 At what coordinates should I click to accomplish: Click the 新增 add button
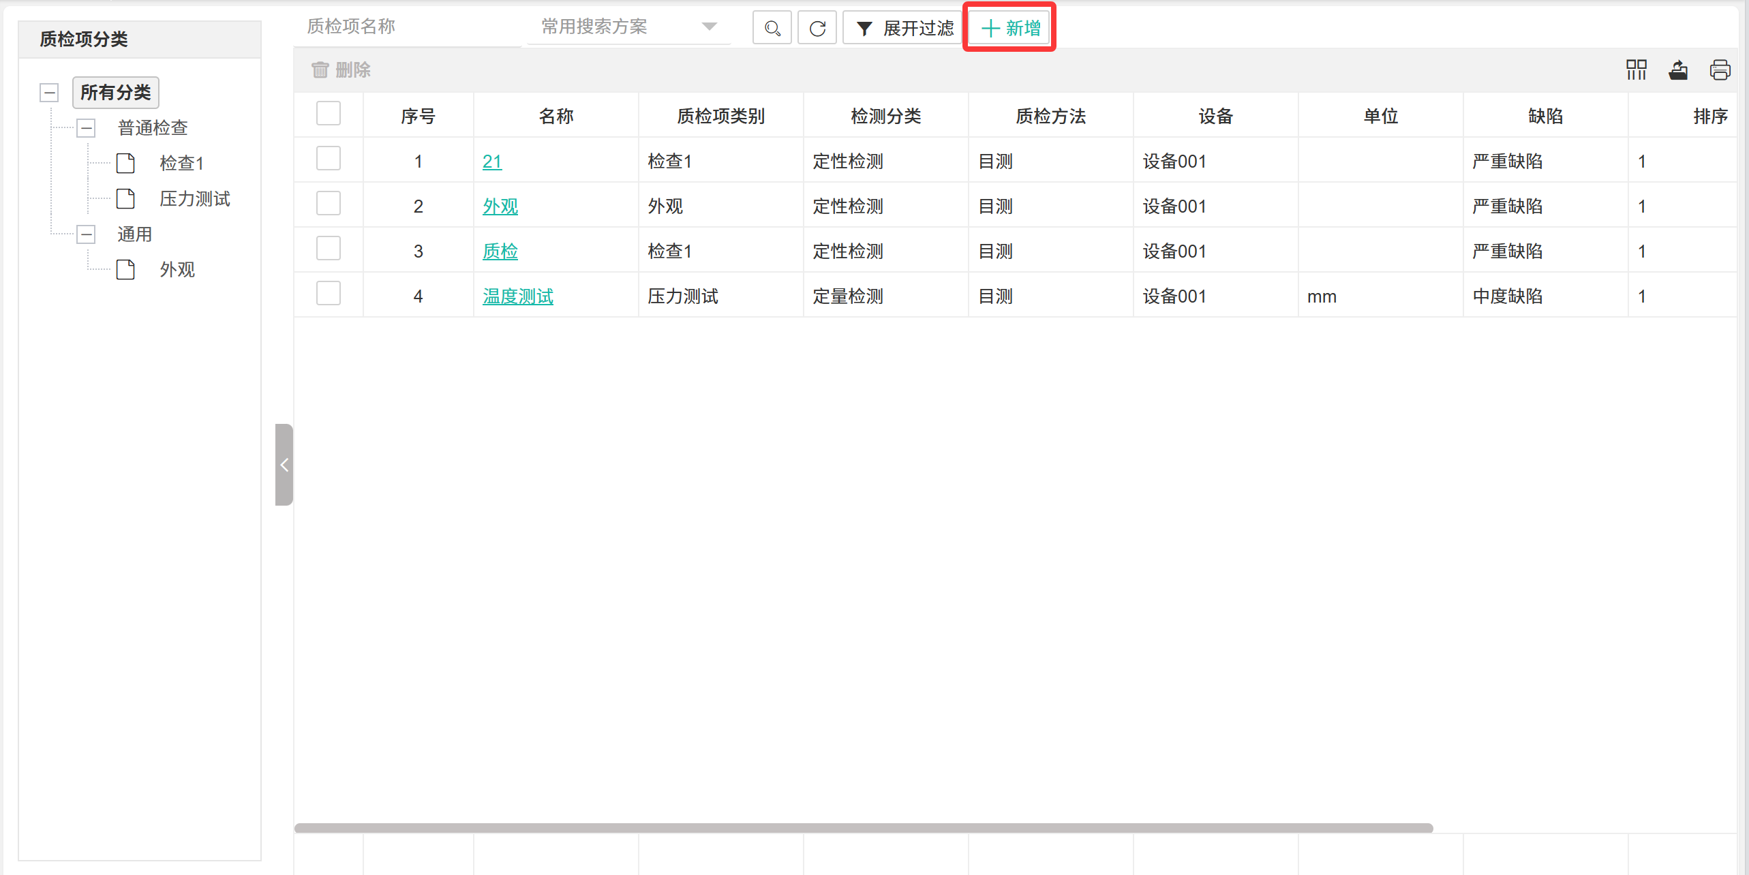point(1010,29)
